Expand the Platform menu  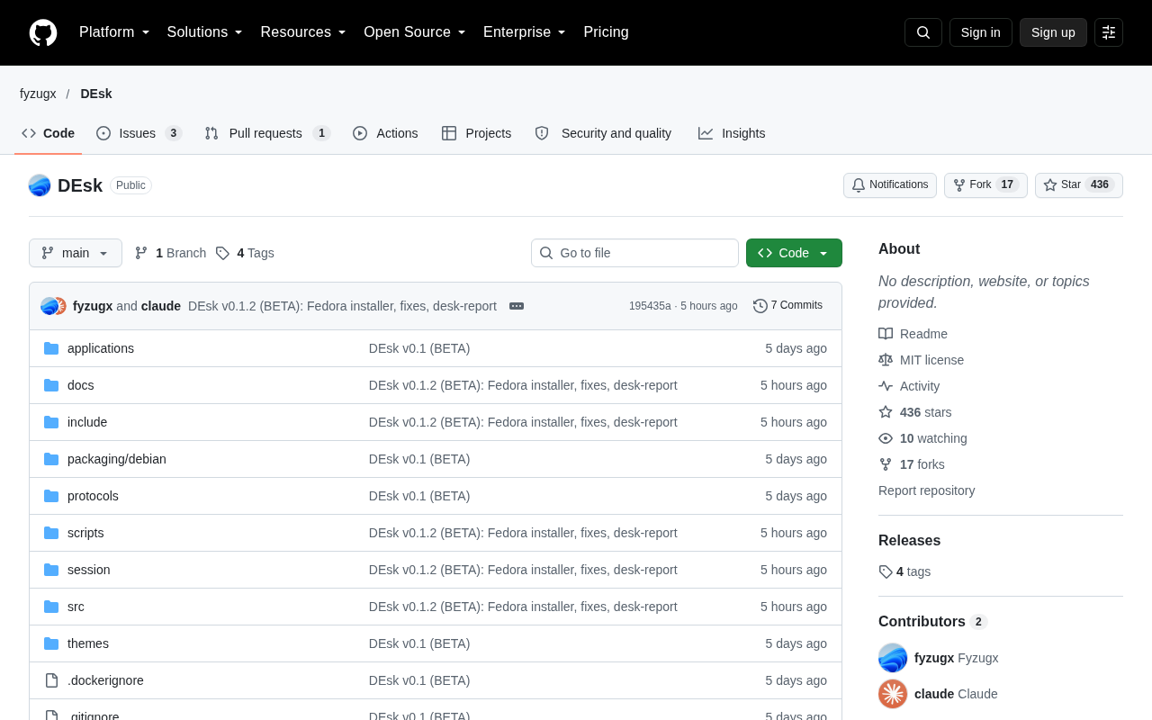pos(114,32)
